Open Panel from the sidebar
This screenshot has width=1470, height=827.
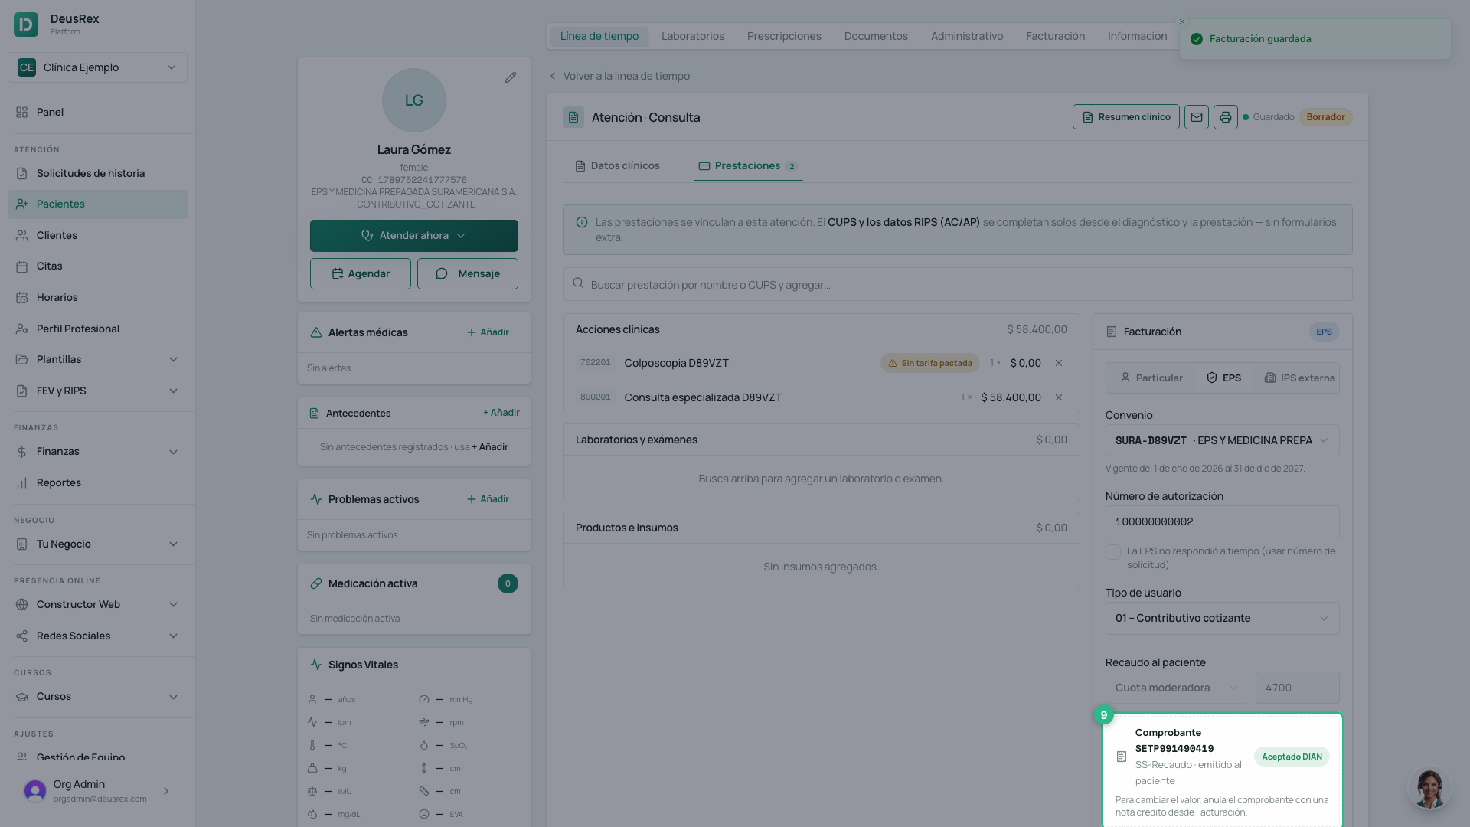click(97, 112)
